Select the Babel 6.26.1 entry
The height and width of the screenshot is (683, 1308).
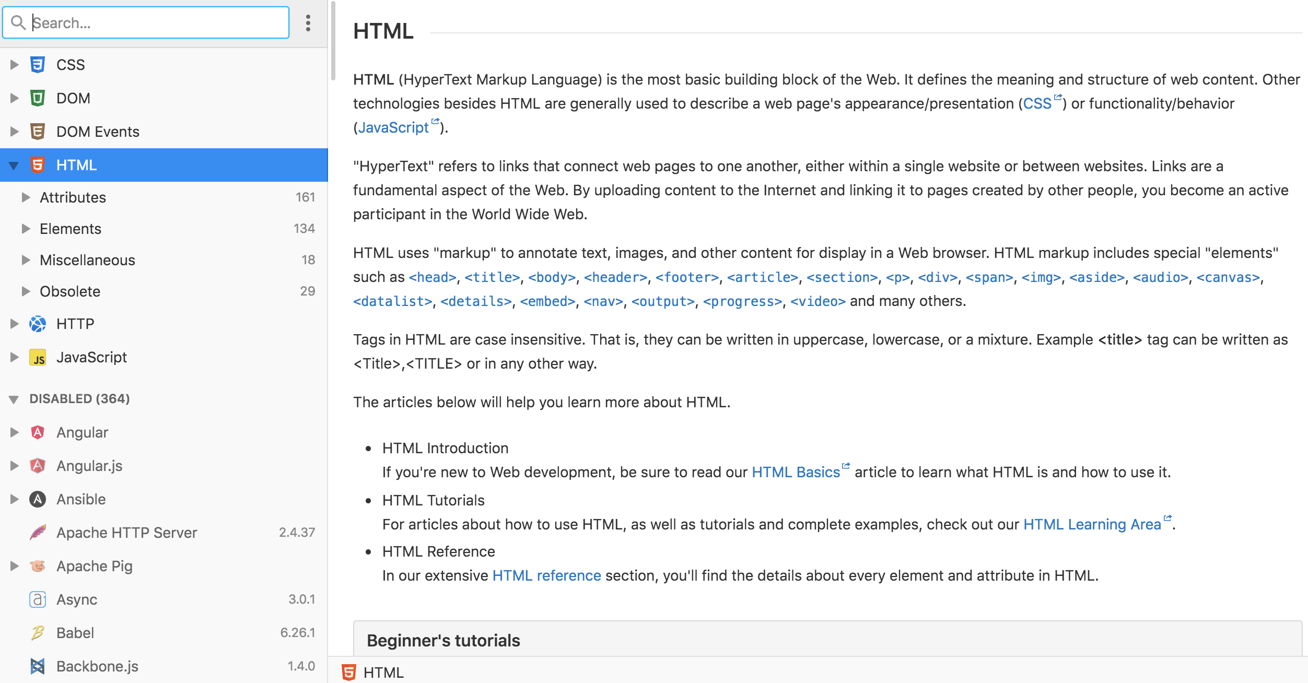[164, 633]
